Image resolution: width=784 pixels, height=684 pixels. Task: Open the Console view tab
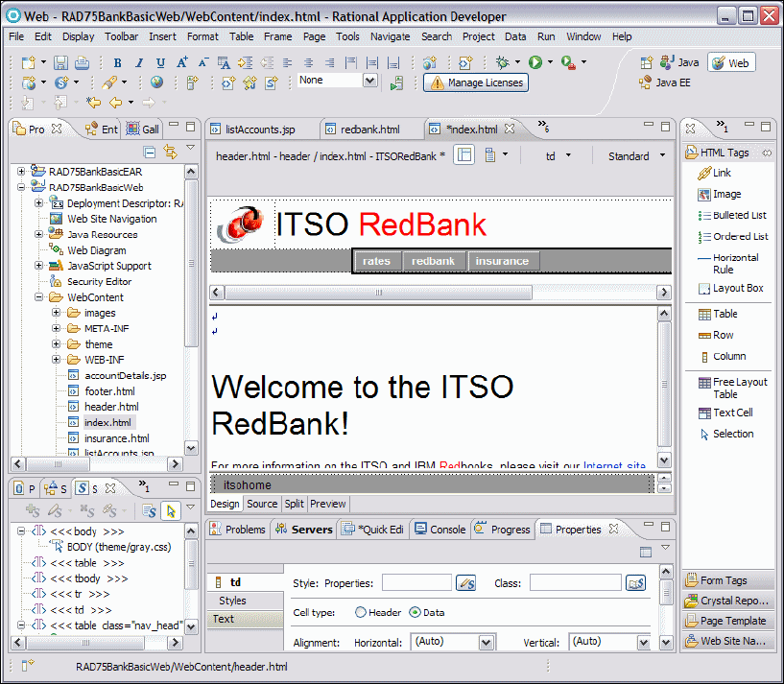pyautogui.click(x=440, y=530)
